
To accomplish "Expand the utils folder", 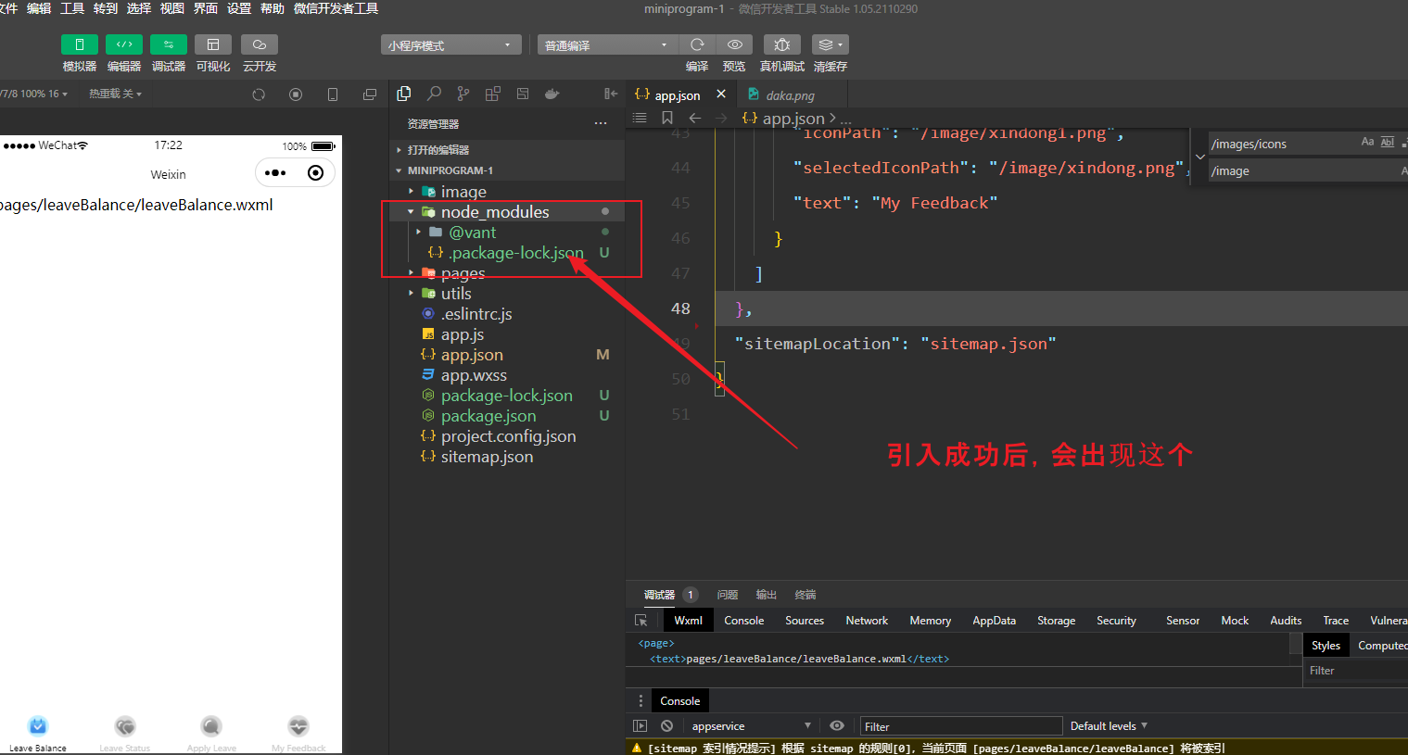I will [x=507, y=294].
